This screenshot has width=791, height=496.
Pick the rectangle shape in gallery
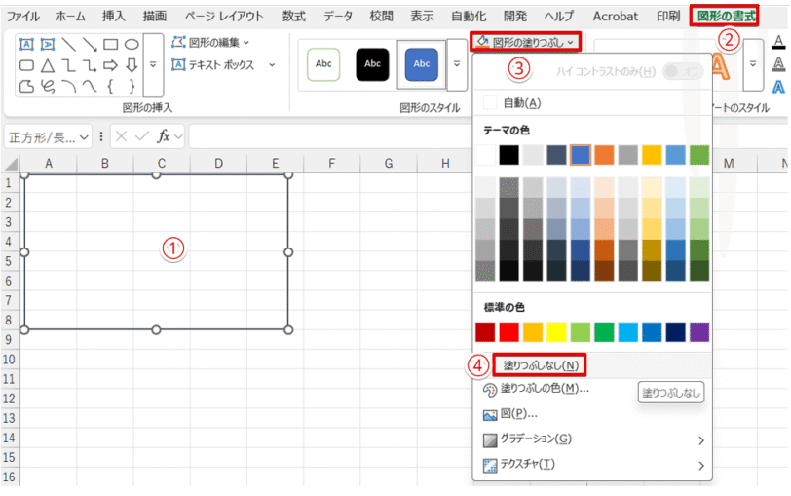pyautogui.click(x=110, y=45)
